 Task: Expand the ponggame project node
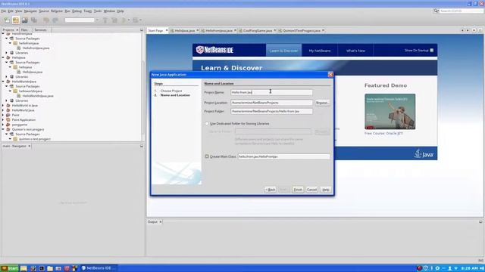click(3, 125)
